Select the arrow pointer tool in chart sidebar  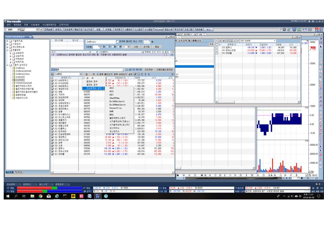pos(320,47)
